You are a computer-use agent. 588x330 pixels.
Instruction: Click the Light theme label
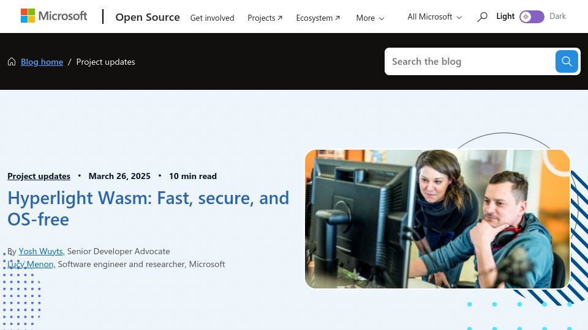pos(505,16)
